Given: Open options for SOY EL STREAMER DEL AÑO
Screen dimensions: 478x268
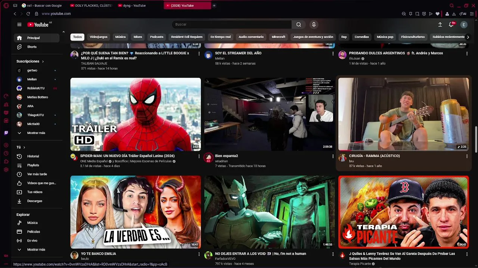Looking at the screenshot, I should [x=333, y=54].
